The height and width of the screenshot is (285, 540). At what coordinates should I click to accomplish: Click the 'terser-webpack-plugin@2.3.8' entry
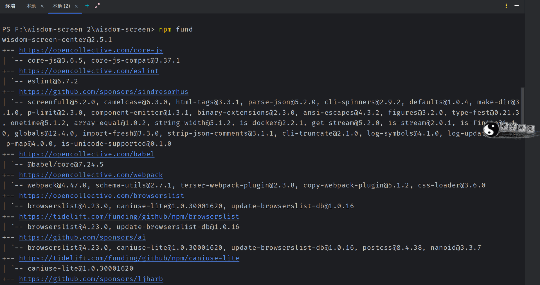pos(237,185)
